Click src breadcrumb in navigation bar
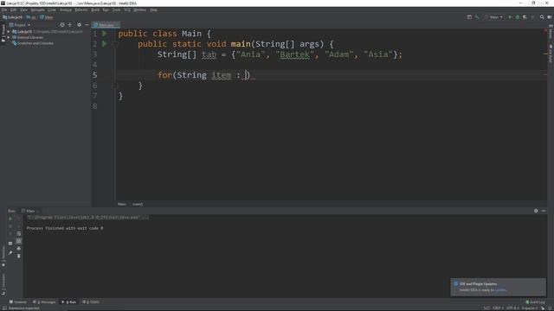The width and height of the screenshot is (554, 311). 31,17
